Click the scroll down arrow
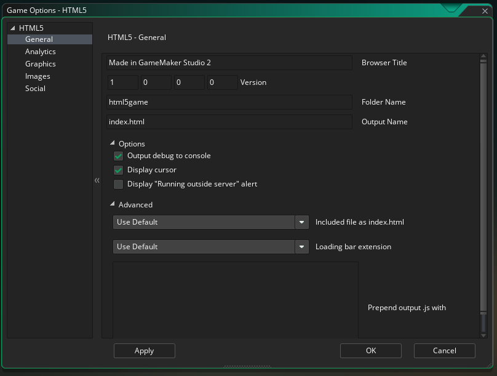The image size is (497, 376). (x=483, y=335)
